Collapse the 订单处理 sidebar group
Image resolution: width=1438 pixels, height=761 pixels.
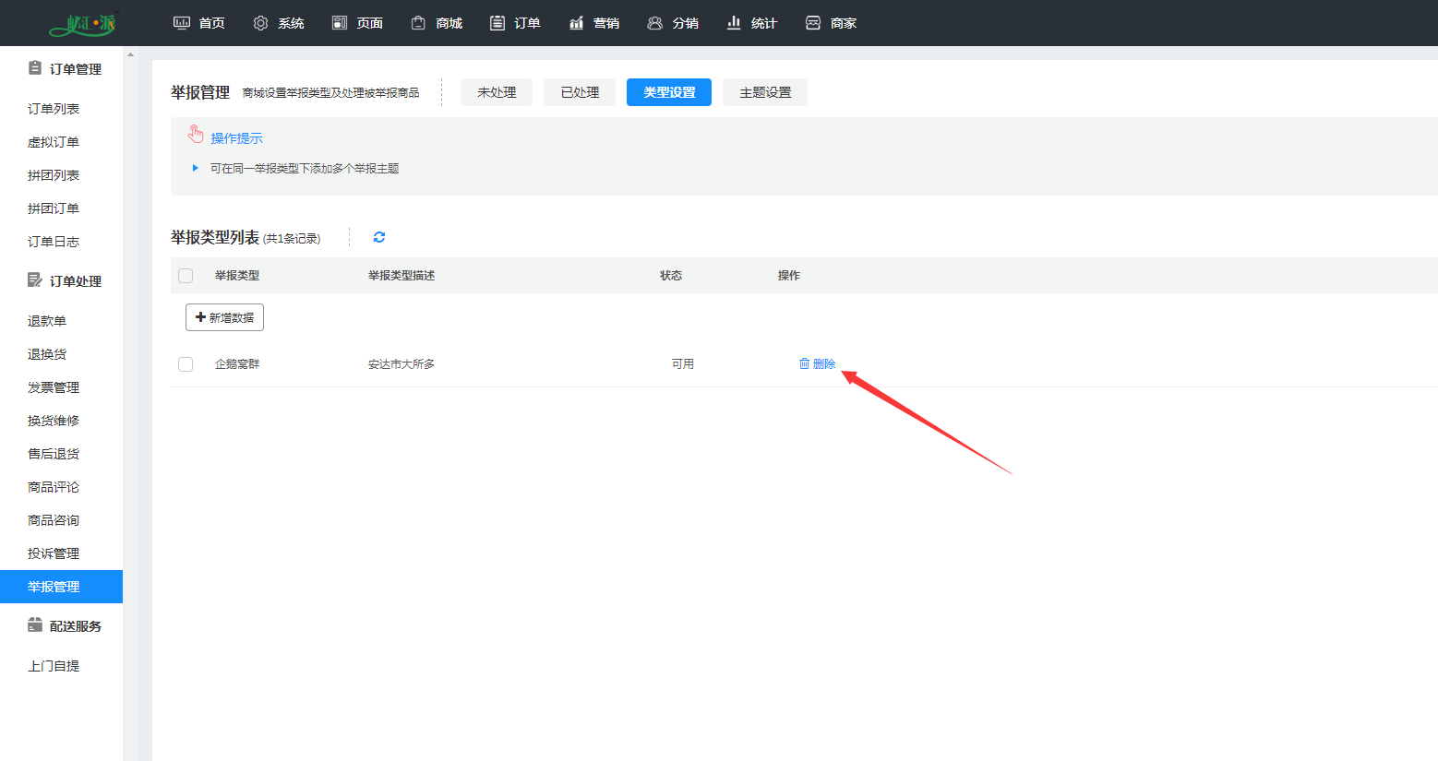click(x=65, y=281)
